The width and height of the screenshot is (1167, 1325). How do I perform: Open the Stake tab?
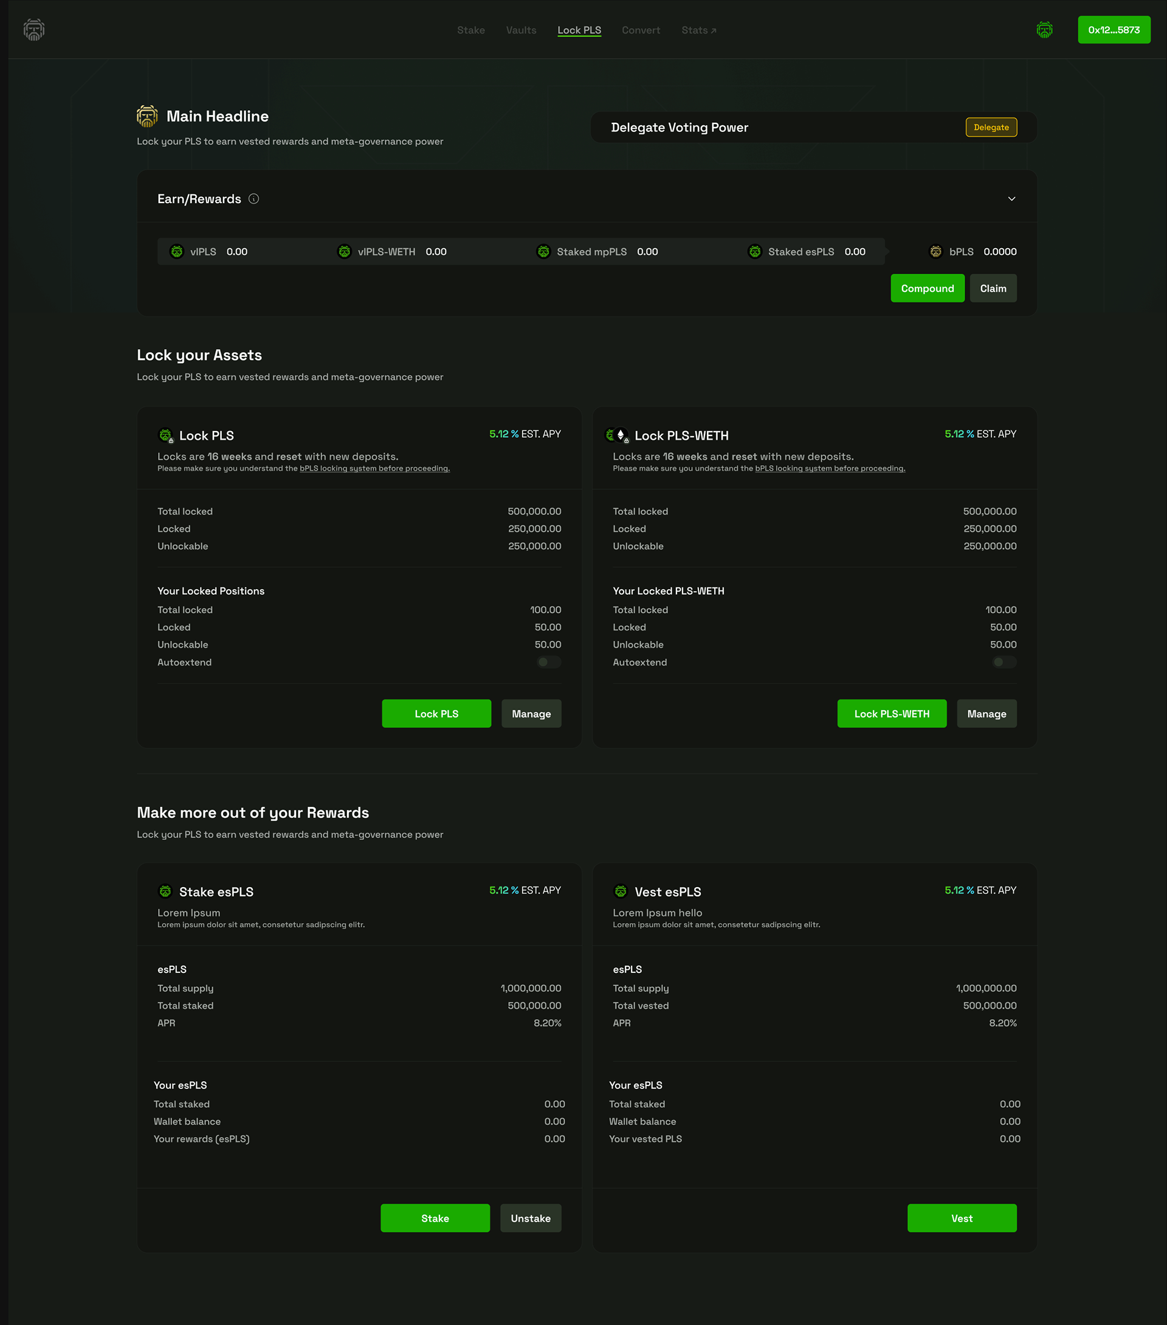click(x=471, y=30)
